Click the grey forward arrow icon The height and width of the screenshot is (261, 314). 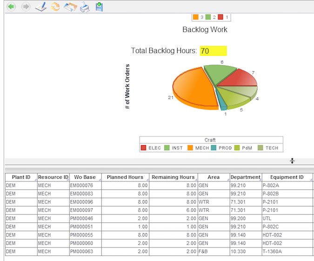tap(26, 7)
